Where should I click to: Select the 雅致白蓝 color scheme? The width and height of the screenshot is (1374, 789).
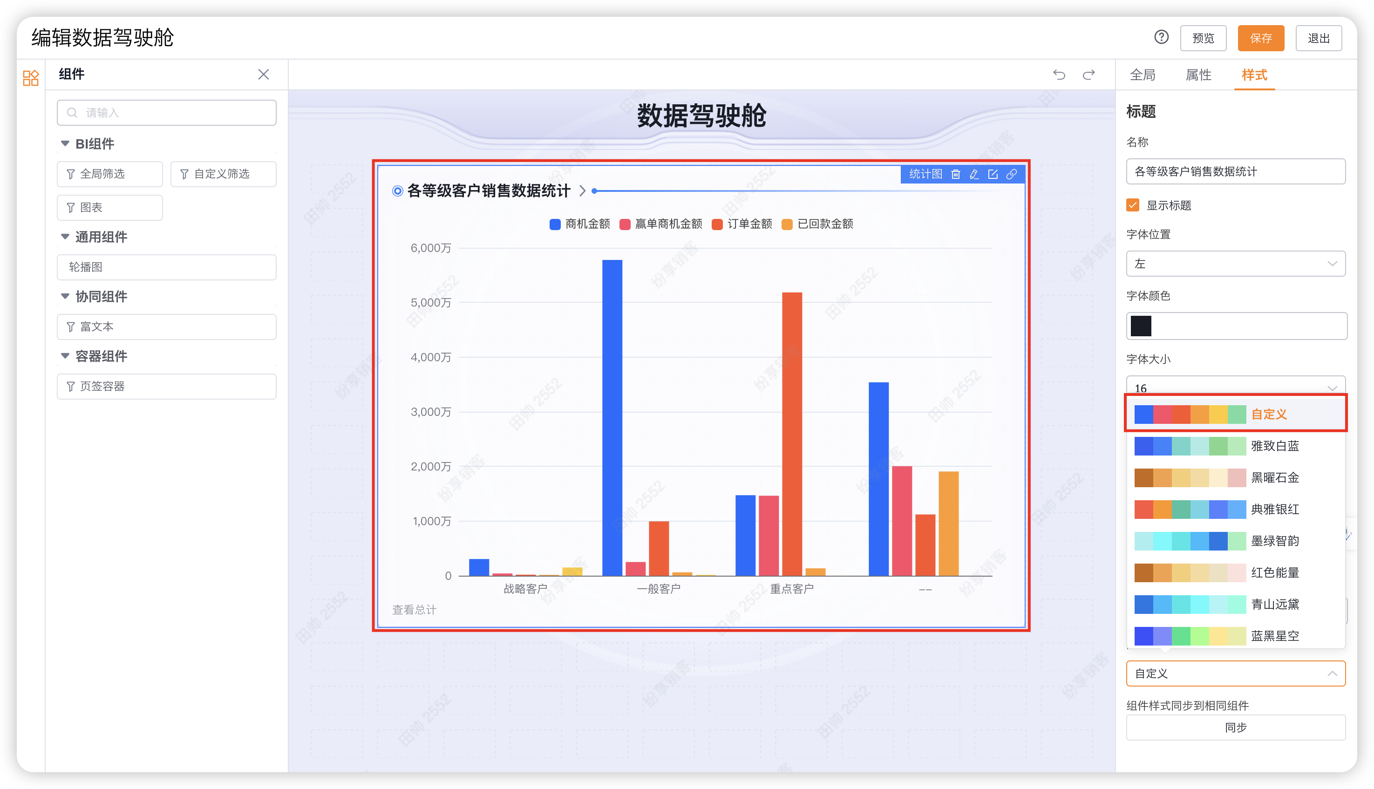click(x=1235, y=446)
